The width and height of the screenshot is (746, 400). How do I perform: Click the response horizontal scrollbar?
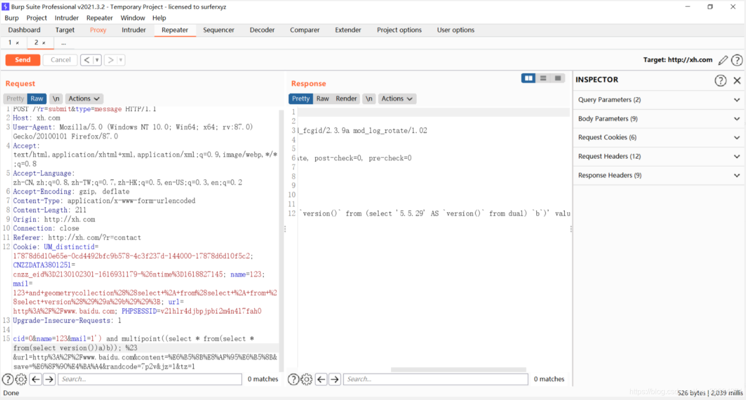pyautogui.click(x=458, y=370)
